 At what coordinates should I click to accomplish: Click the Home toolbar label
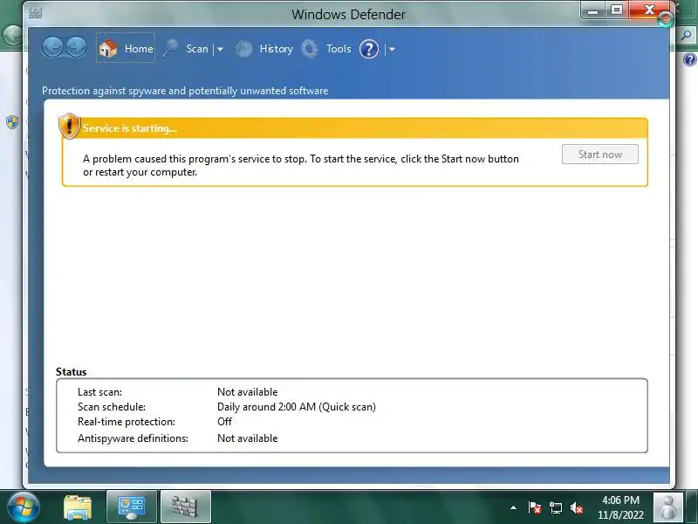click(139, 49)
